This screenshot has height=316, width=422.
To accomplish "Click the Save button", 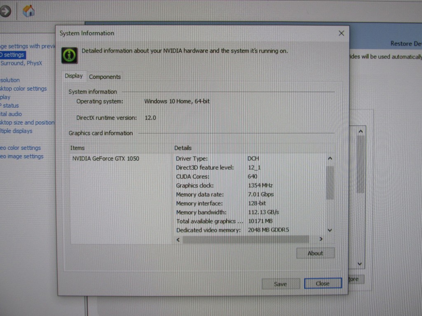I will pyautogui.click(x=280, y=284).
